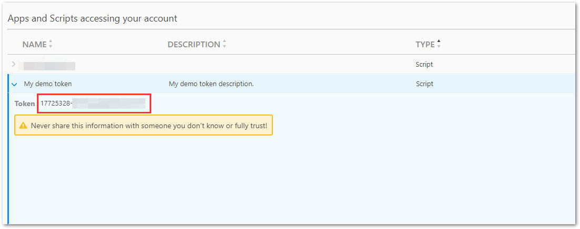Sort the table by the DESCRIPTION column
580x229 pixels.
pos(197,45)
